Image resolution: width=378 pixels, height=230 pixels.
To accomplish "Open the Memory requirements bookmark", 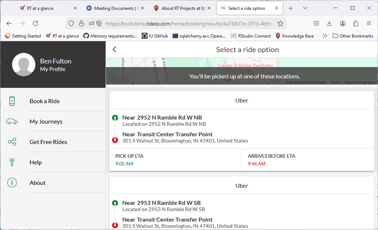I will (110, 36).
